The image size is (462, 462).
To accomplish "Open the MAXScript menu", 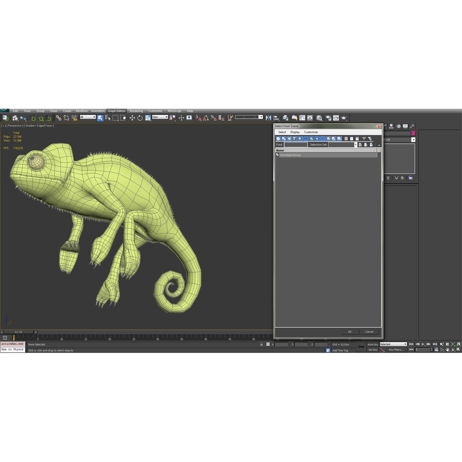I will (x=175, y=111).
